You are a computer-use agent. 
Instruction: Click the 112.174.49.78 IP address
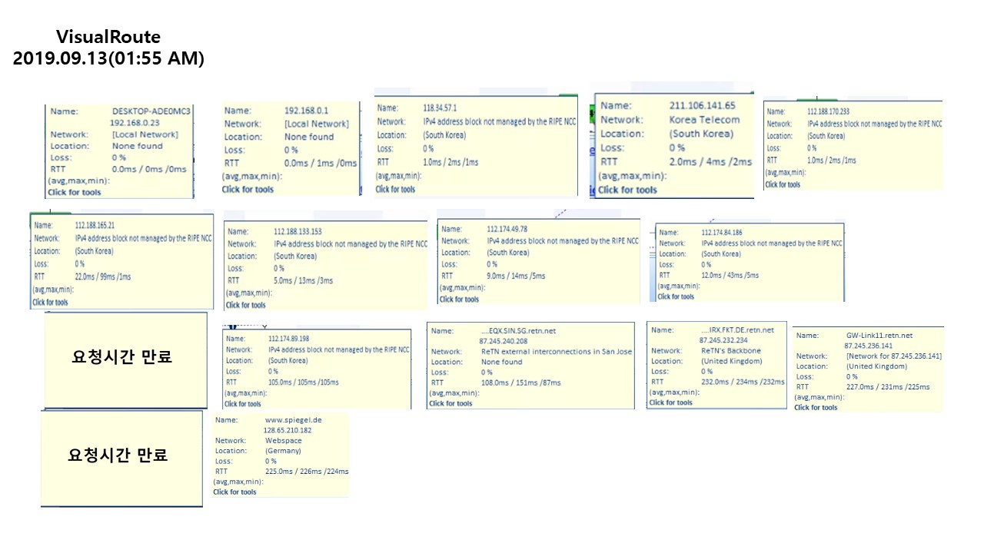(507, 230)
